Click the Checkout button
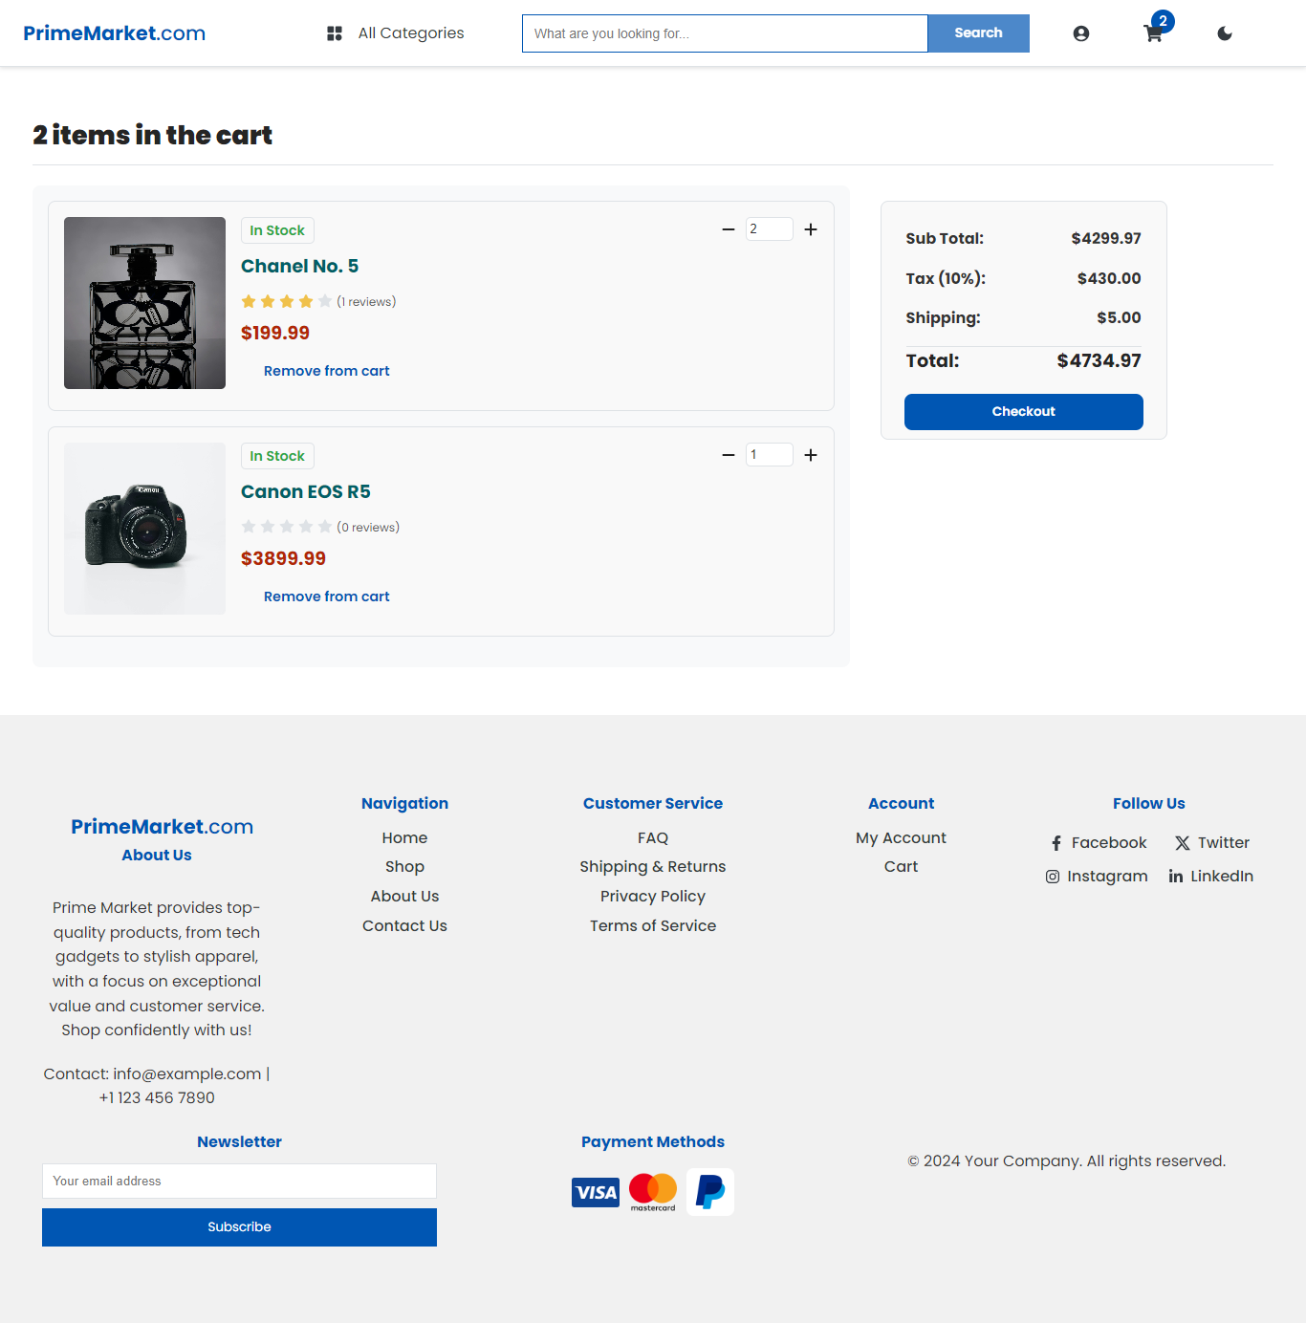Image resolution: width=1306 pixels, height=1323 pixels. (1023, 411)
